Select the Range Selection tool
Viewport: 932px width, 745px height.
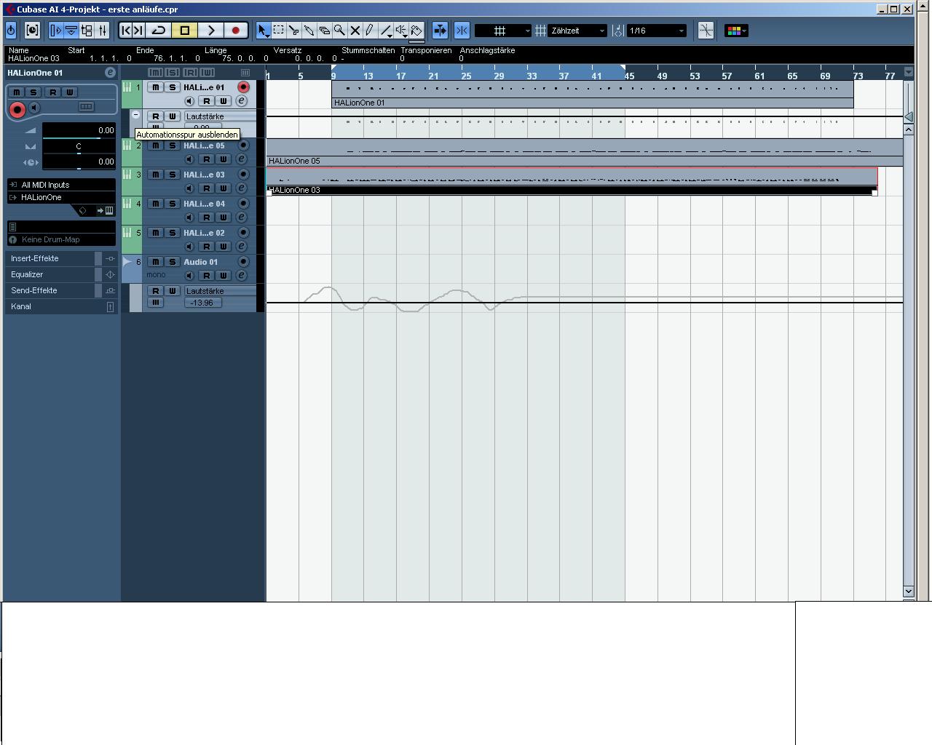278,31
